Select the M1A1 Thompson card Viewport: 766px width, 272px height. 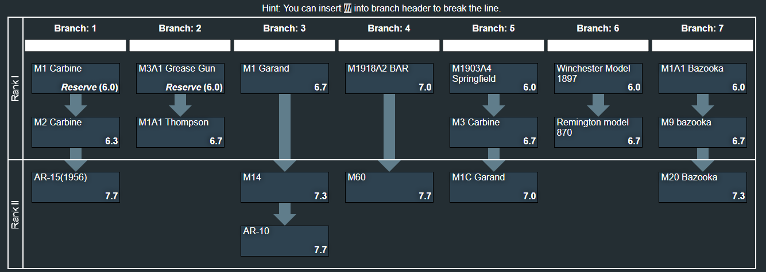click(x=180, y=132)
